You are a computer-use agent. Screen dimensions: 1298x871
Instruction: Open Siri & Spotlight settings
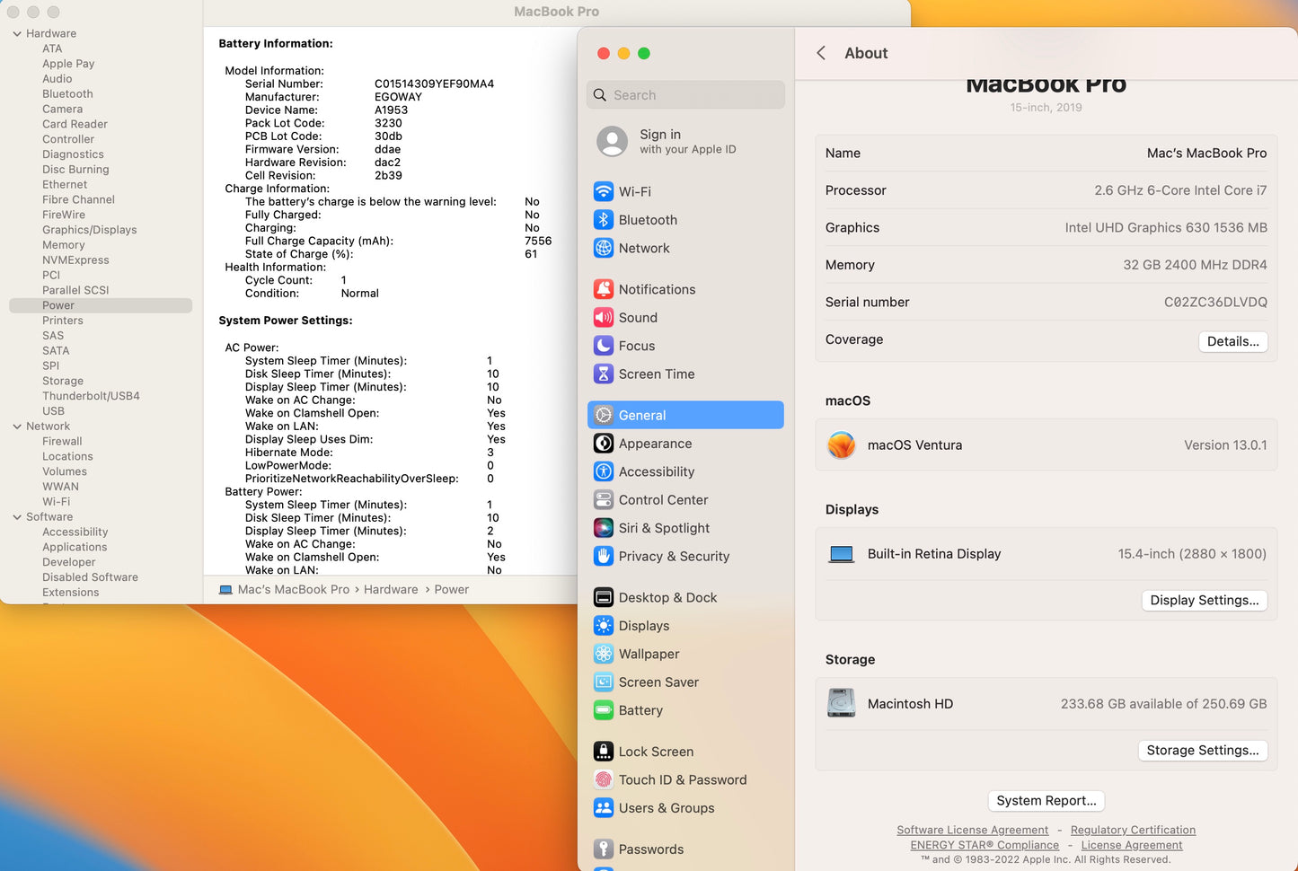(664, 528)
